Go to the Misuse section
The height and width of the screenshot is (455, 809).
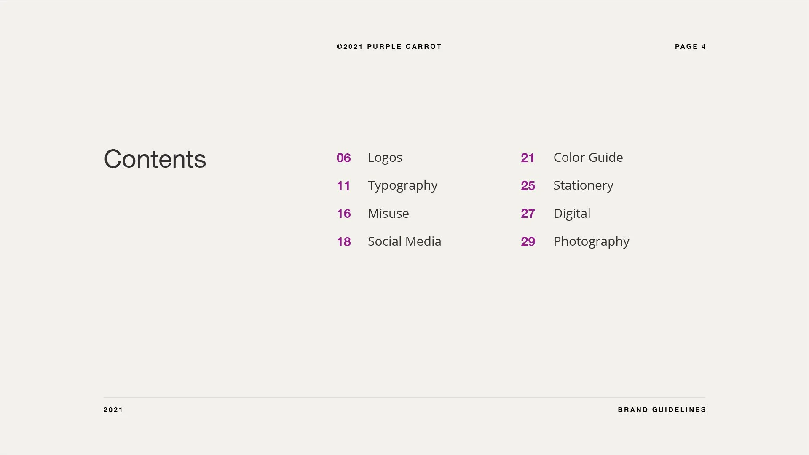388,214
